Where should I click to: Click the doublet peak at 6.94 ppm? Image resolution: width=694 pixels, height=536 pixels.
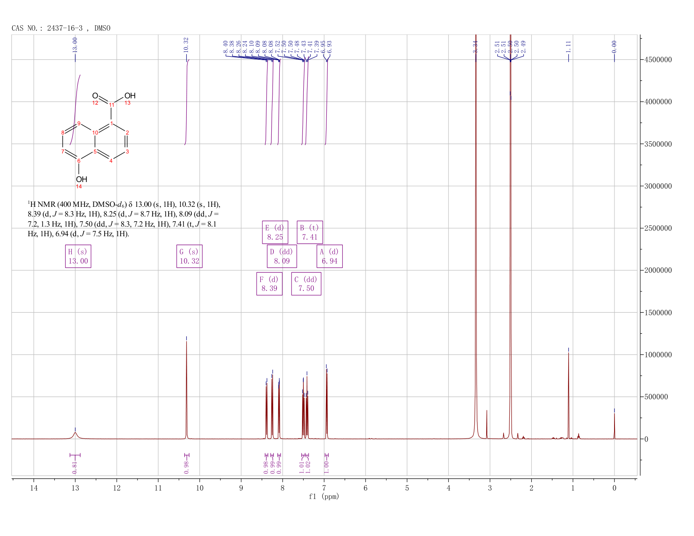(x=326, y=404)
